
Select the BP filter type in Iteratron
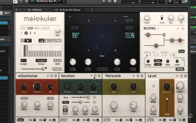click(65, 110)
